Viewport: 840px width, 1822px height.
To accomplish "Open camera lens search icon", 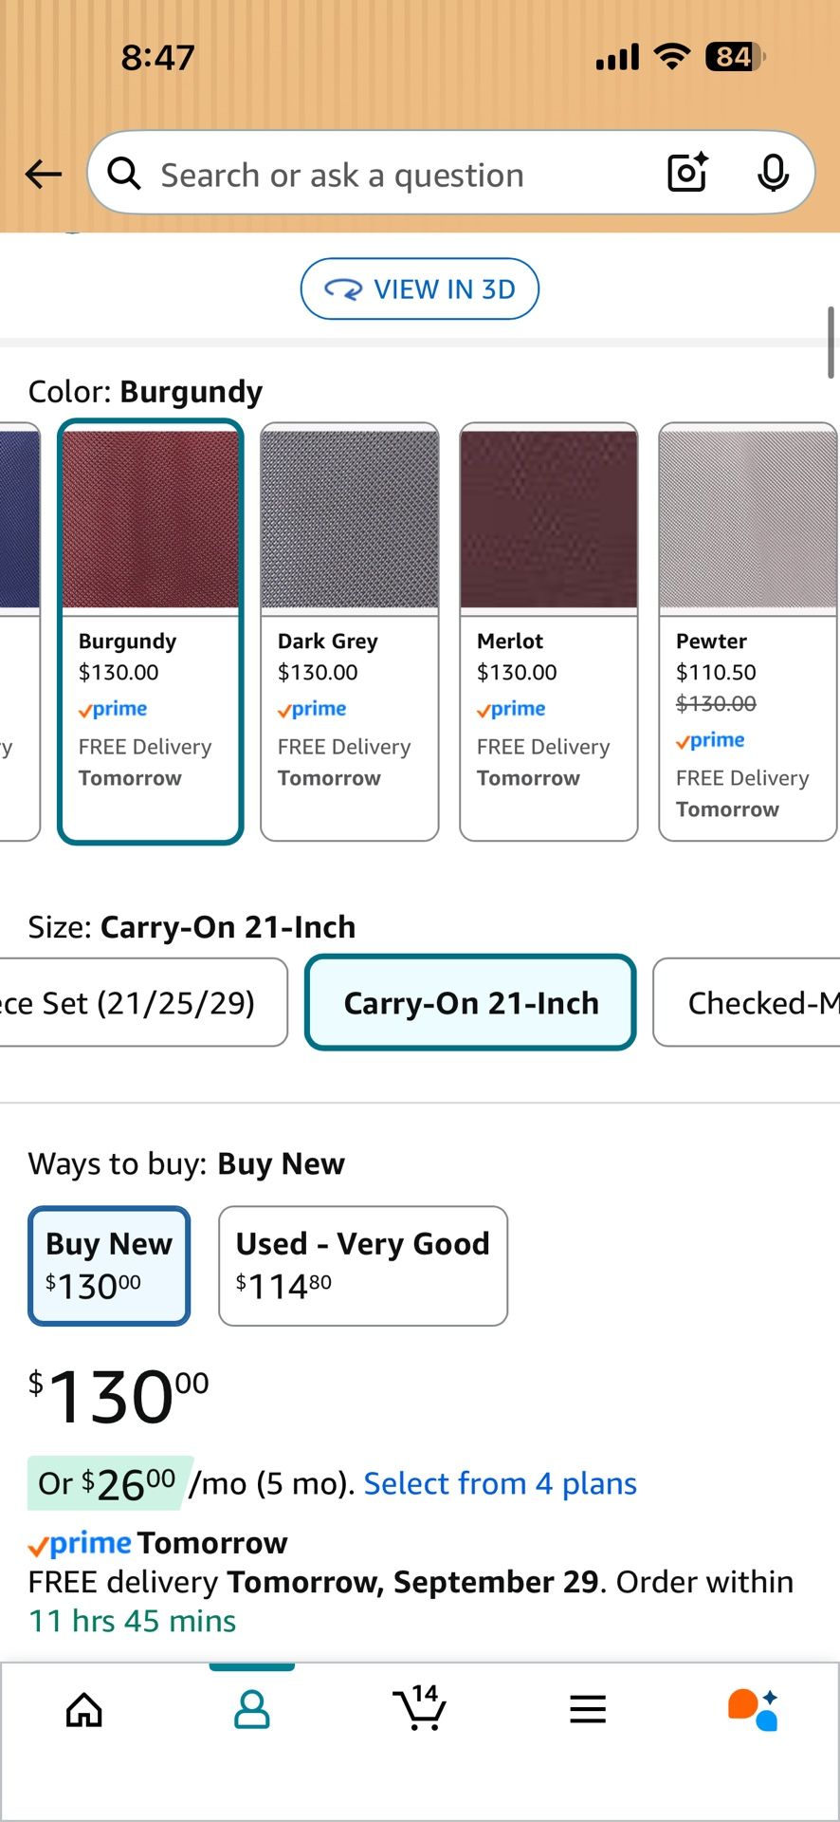I will (686, 173).
